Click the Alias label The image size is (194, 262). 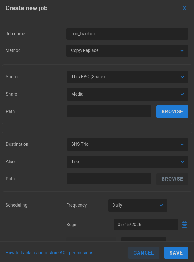11,161
